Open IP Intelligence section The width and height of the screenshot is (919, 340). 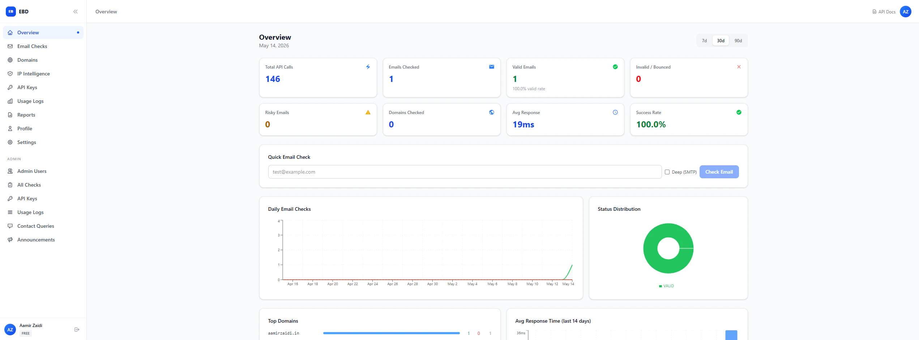click(x=43, y=74)
